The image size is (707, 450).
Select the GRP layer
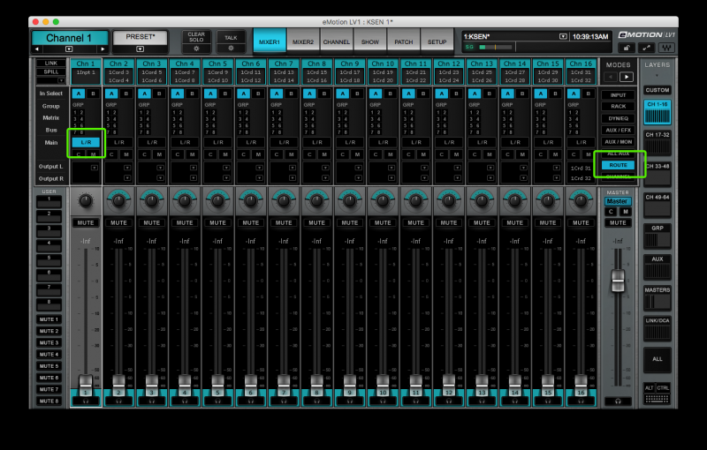[x=657, y=236]
